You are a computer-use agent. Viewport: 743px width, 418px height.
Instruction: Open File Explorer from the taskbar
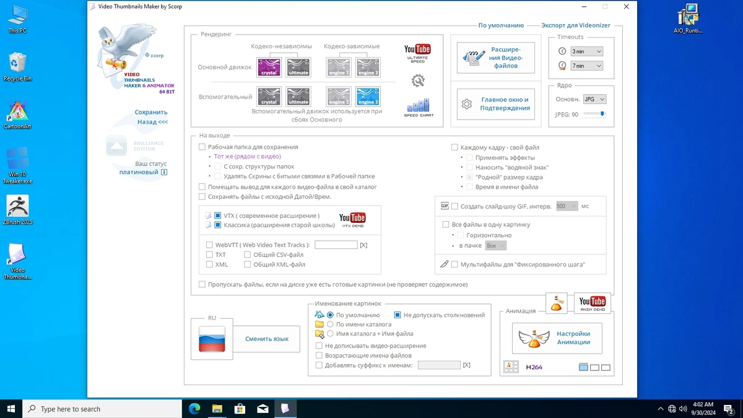point(217,409)
